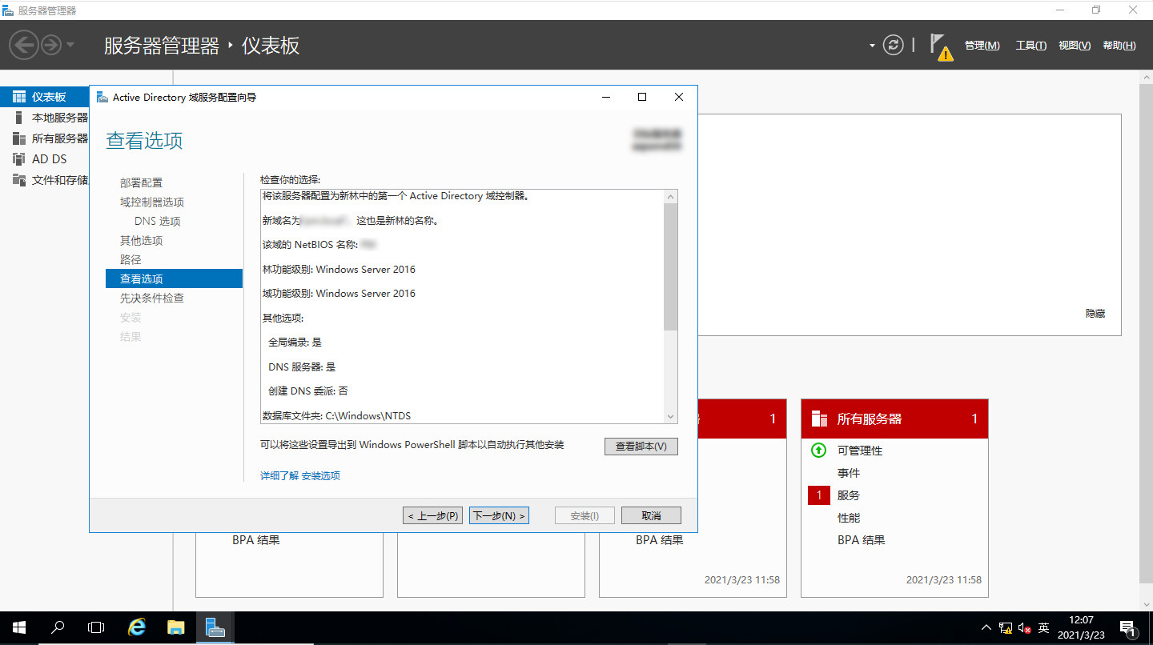Click the 所有服务器 tile header
The width and height of the screenshot is (1153, 645).
894,419
